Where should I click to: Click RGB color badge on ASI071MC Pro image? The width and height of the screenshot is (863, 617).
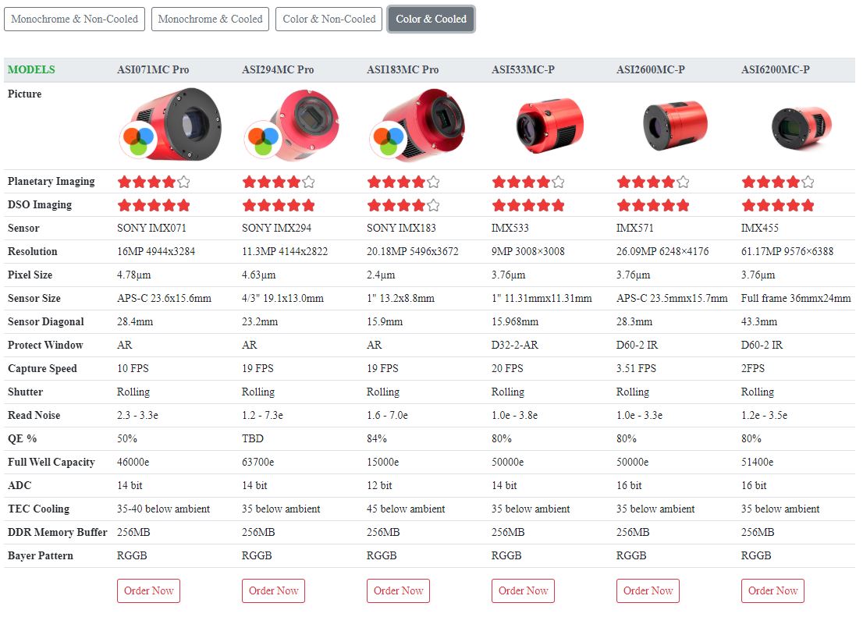[x=139, y=140]
